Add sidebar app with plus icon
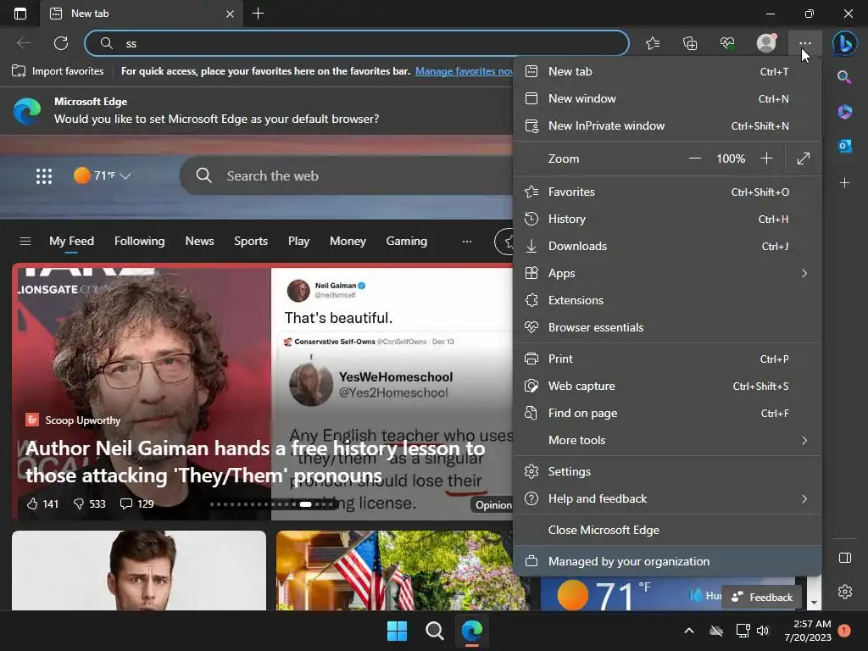The height and width of the screenshot is (651, 868). (x=844, y=183)
